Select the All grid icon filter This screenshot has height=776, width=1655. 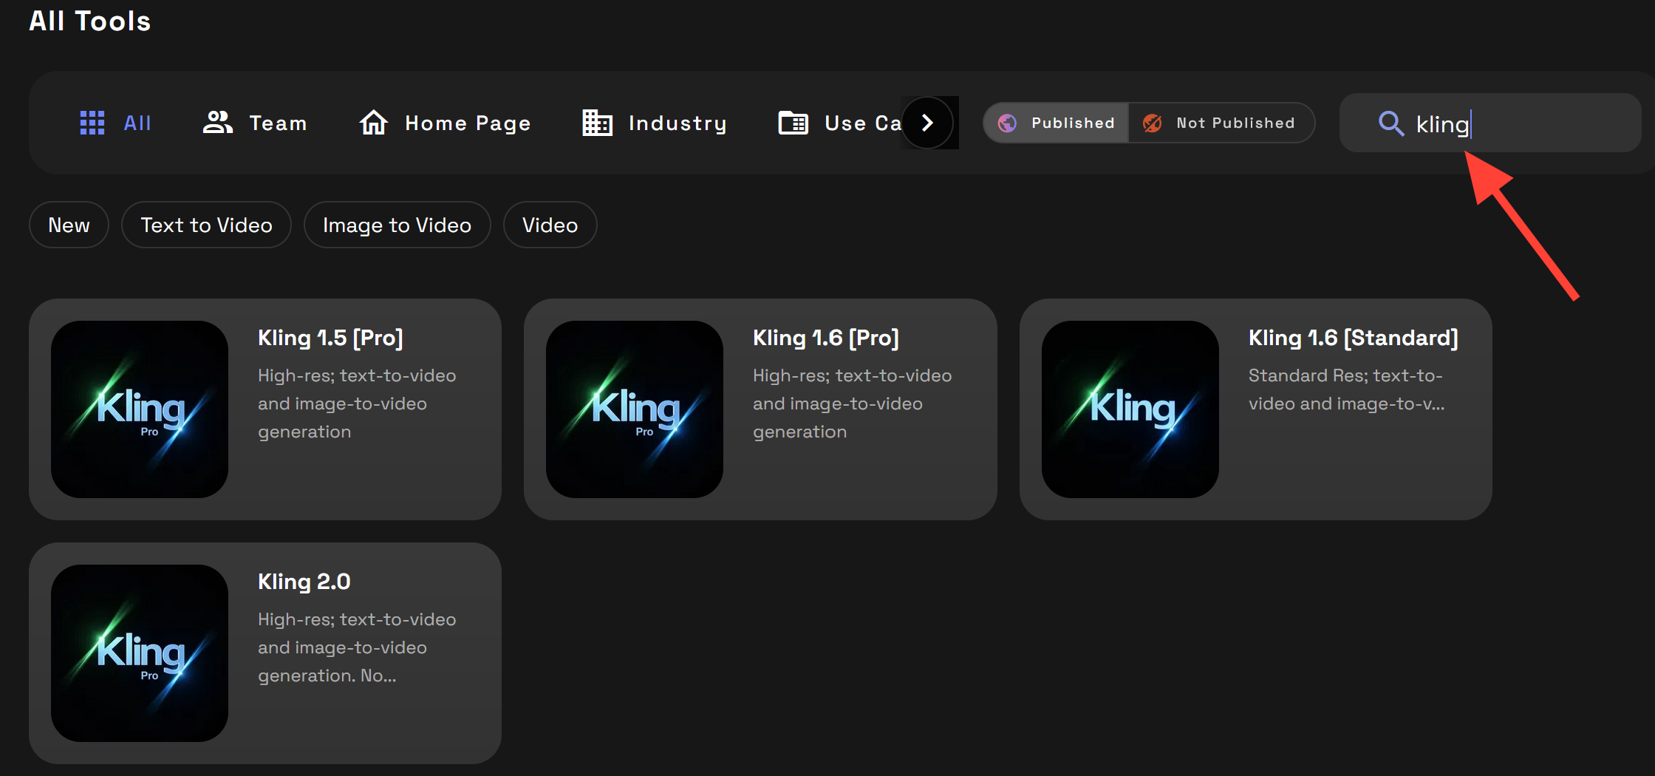(92, 123)
